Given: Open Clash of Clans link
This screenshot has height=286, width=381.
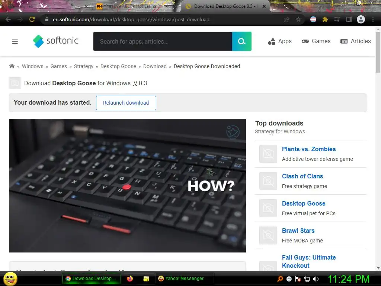Looking at the screenshot, I should pyautogui.click(x=302, y=176).
